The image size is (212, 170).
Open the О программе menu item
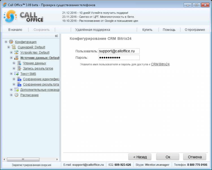195,30
